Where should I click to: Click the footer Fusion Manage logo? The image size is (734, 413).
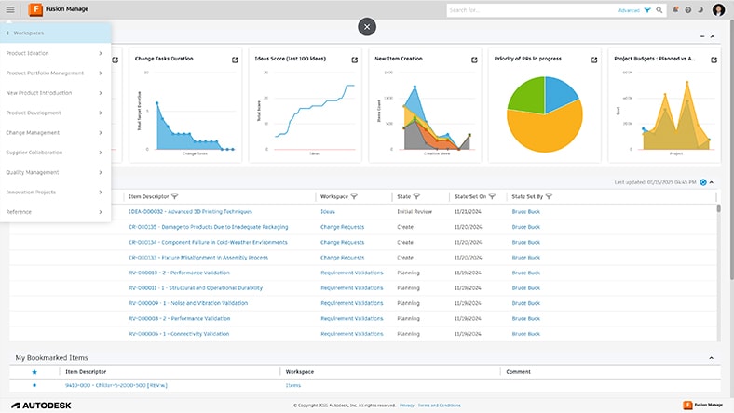[x=702, y=405]
